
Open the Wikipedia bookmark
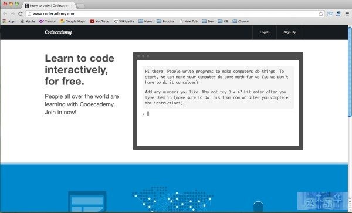124,21
